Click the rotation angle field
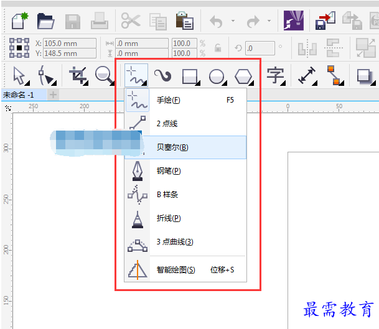The image size is (379, 329). [260, 48]
